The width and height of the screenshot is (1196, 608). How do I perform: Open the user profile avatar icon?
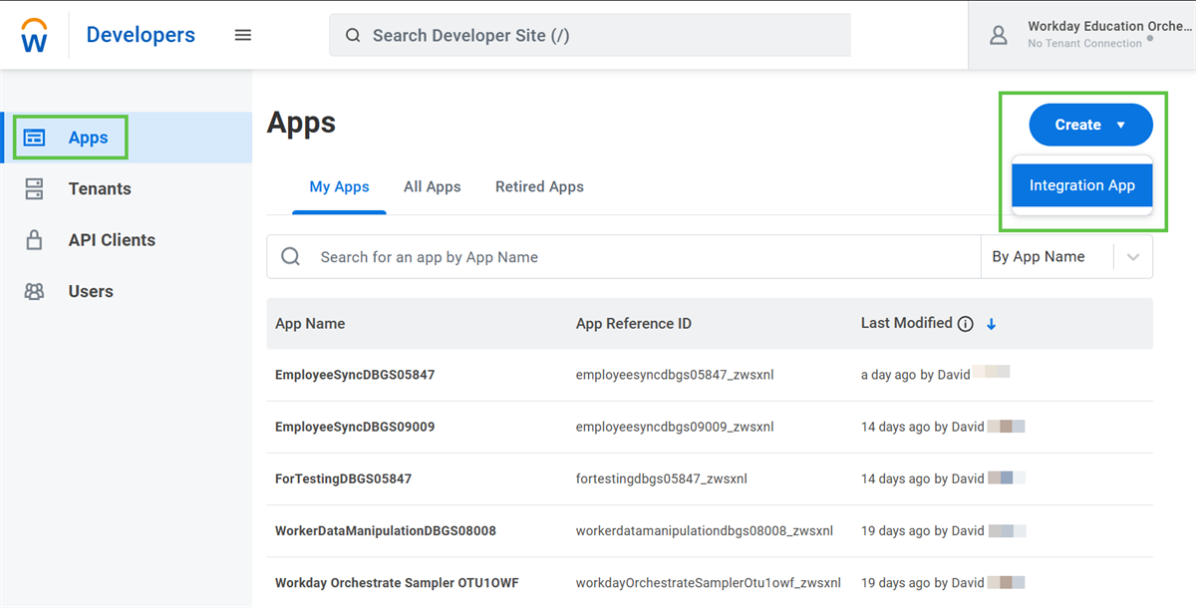pyautogui.click(x=998, y=35)
